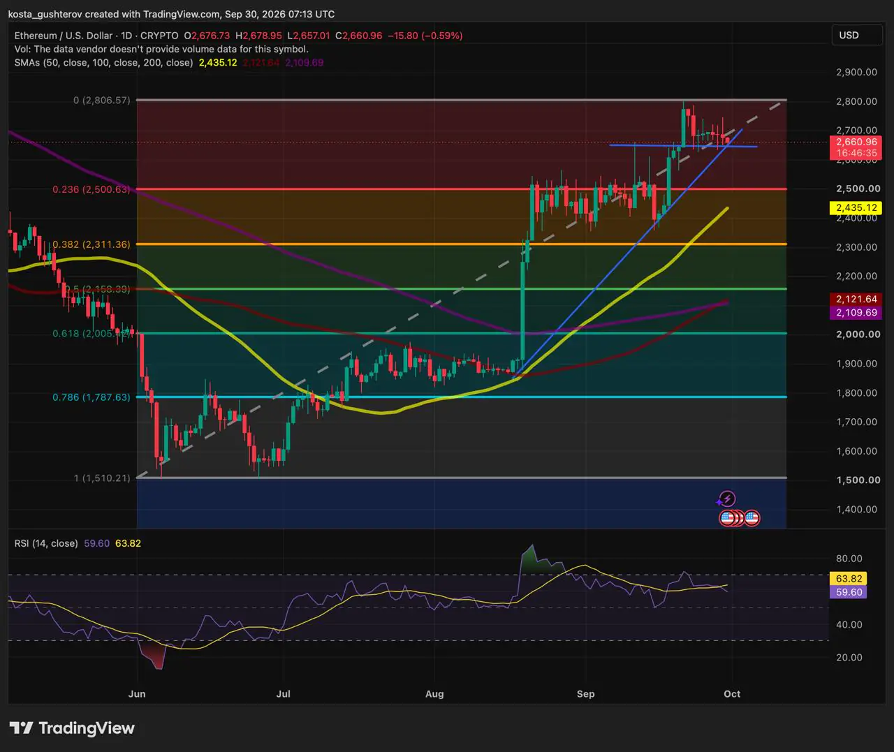Click the 16:46:35 bar countdown timer
This screenshot has width=894, height=752.
(857, 153)
